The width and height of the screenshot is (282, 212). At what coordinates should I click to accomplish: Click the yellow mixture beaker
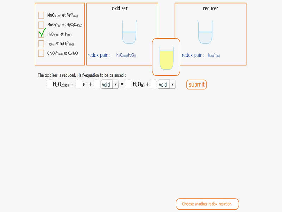[166, 58]
